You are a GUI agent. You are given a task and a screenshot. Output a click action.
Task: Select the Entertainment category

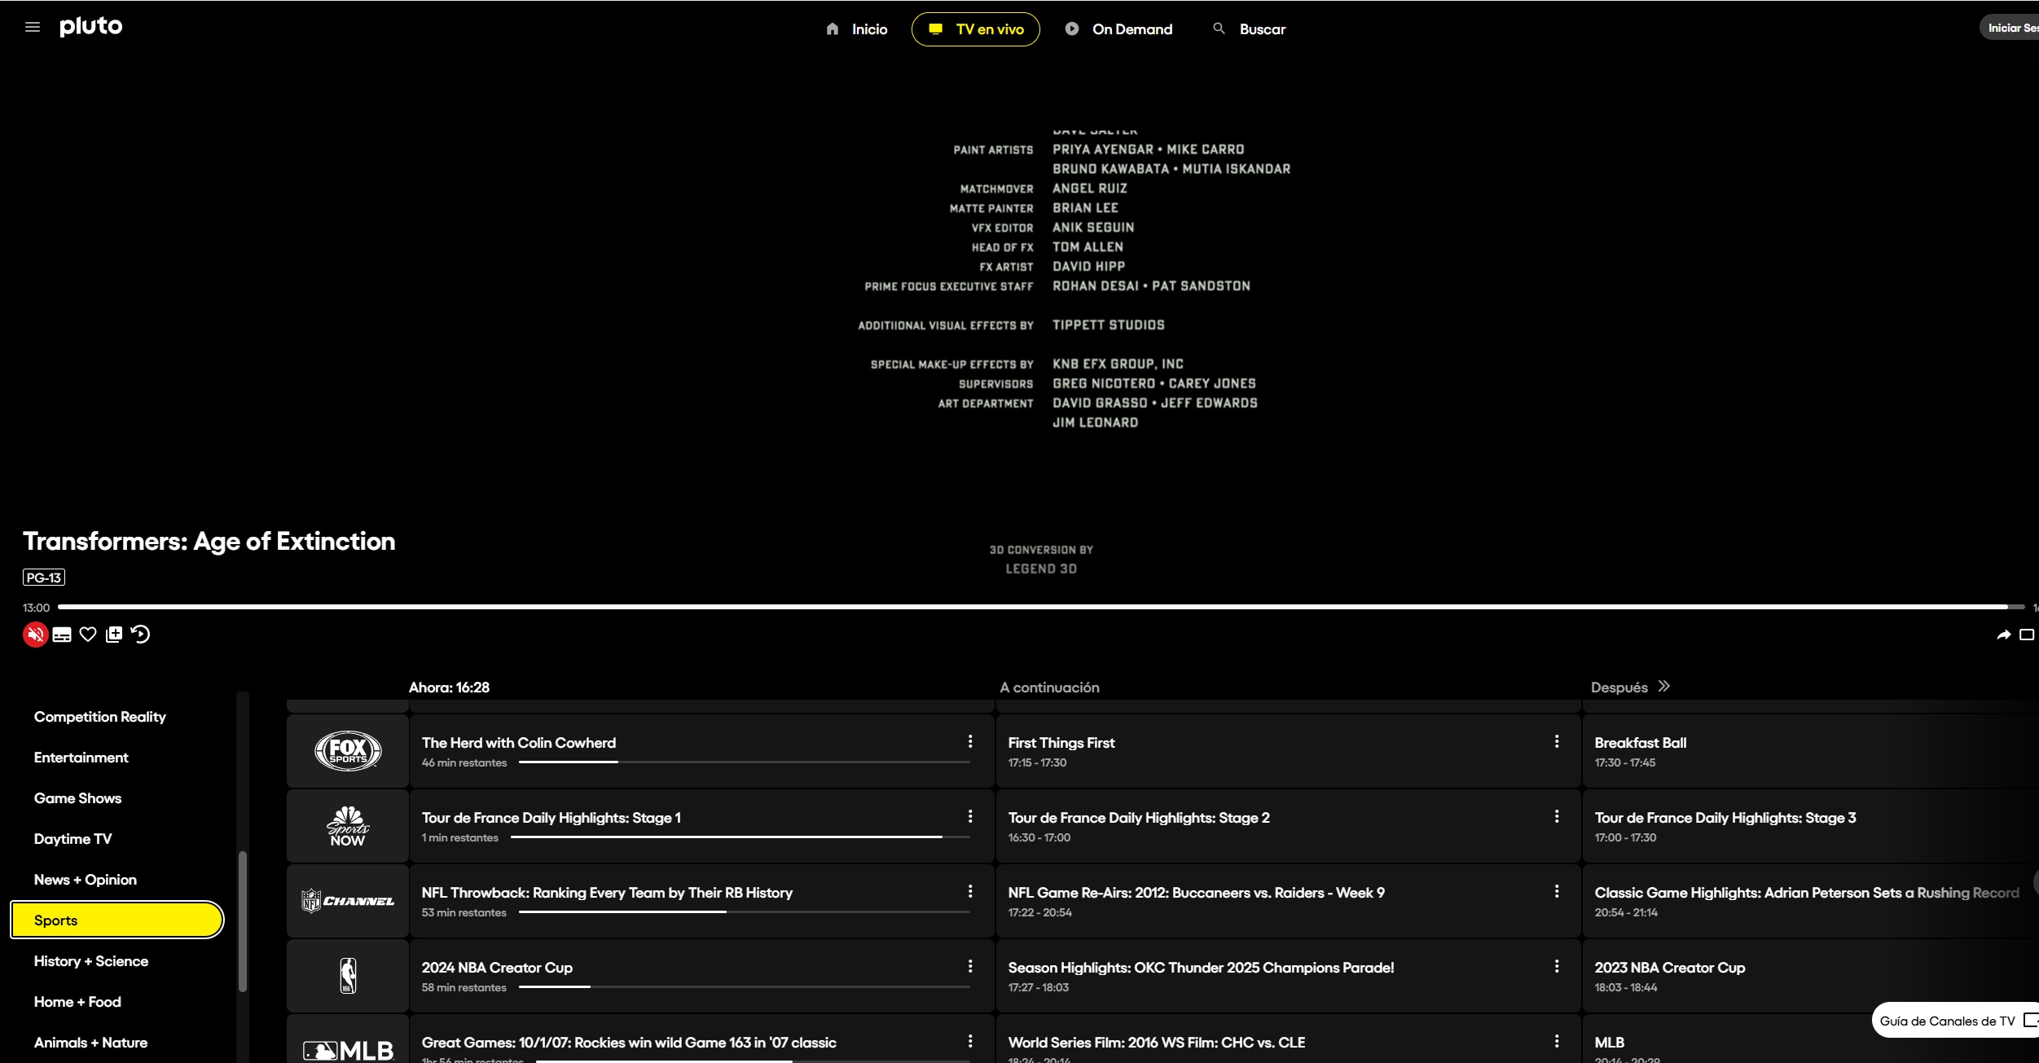coord(81,758)
